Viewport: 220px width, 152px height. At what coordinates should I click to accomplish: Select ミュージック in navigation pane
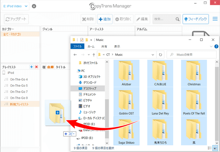(87, 112)
